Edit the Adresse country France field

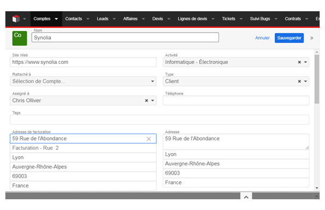point(236,183)
